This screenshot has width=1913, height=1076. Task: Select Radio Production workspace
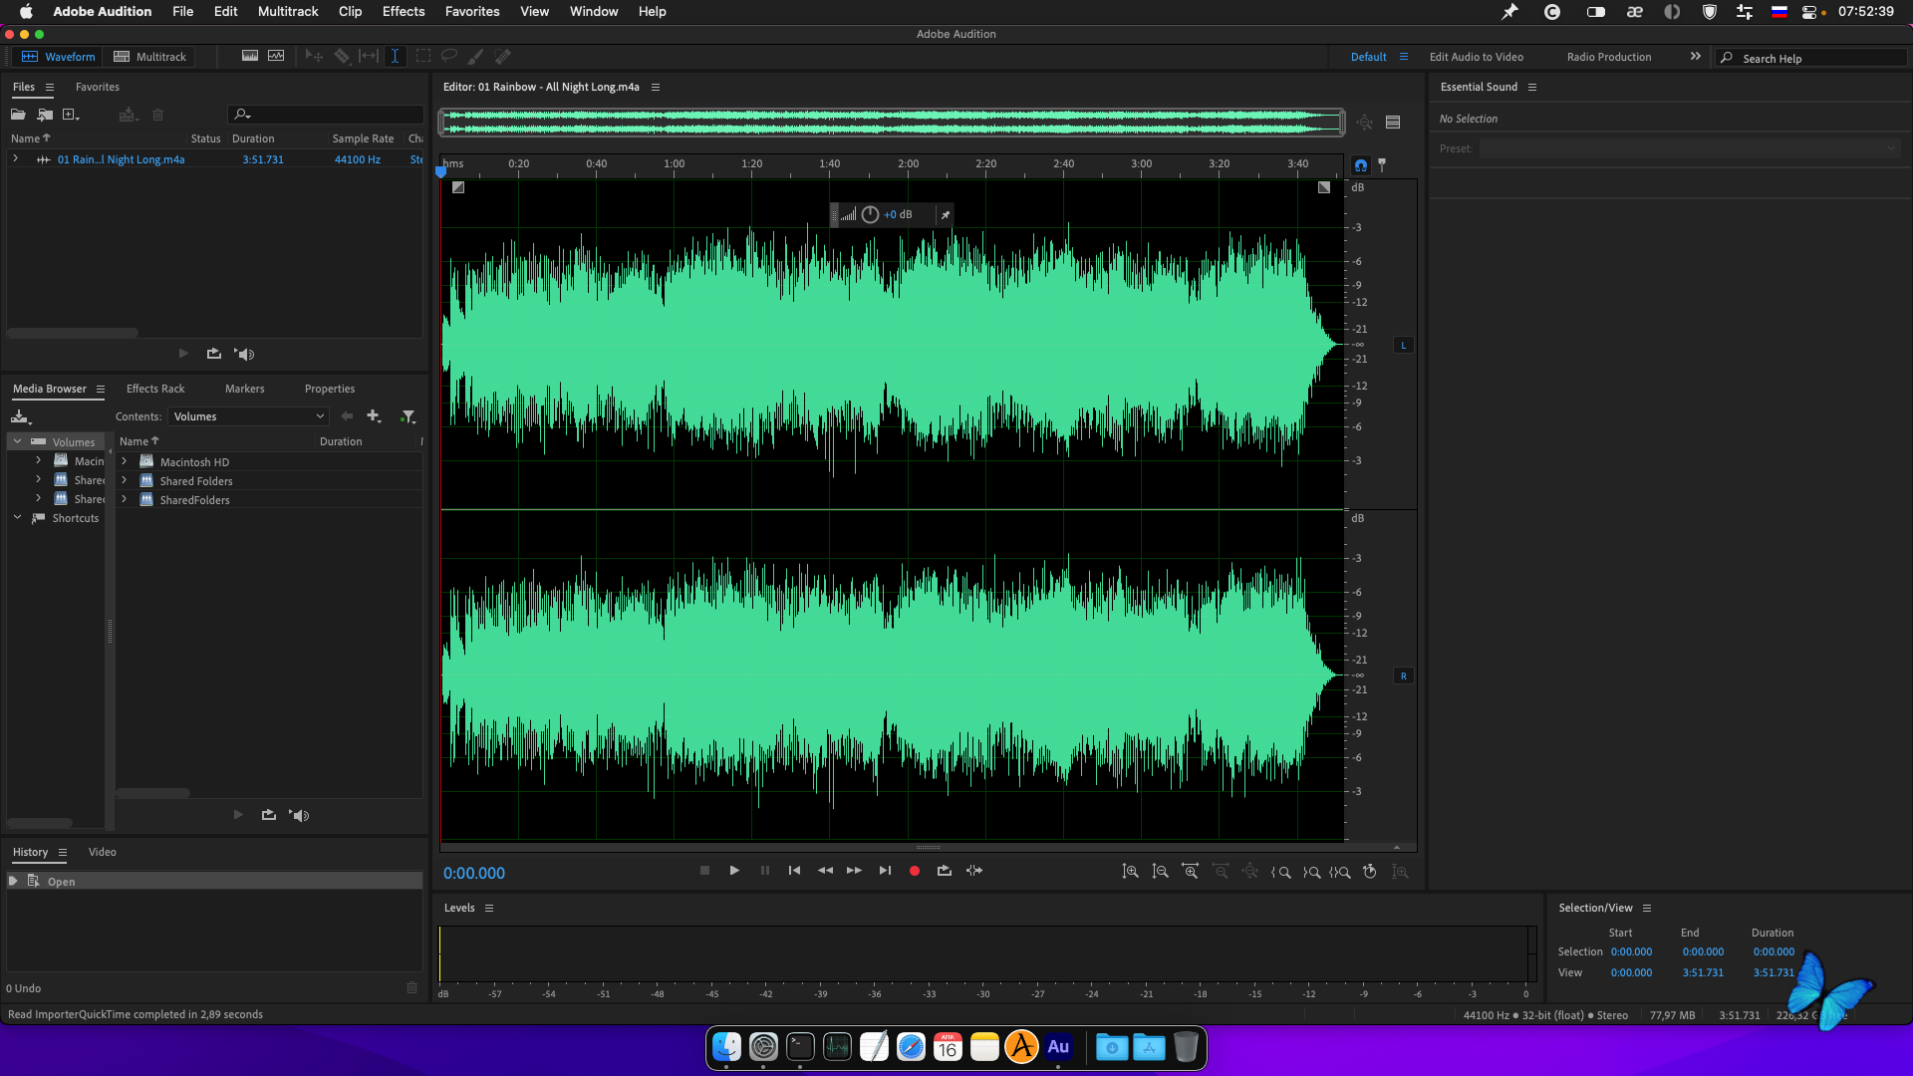pos(1608,57)
